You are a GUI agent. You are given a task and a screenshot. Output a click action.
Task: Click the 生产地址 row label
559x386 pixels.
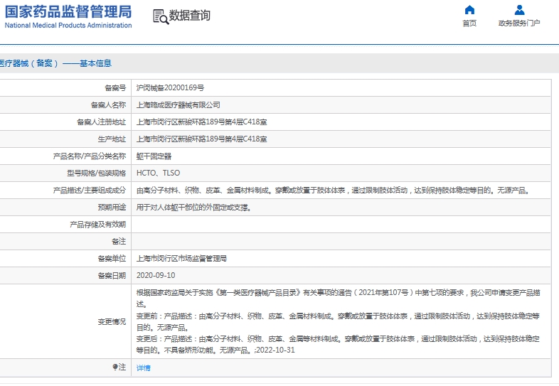click(112, 139)
